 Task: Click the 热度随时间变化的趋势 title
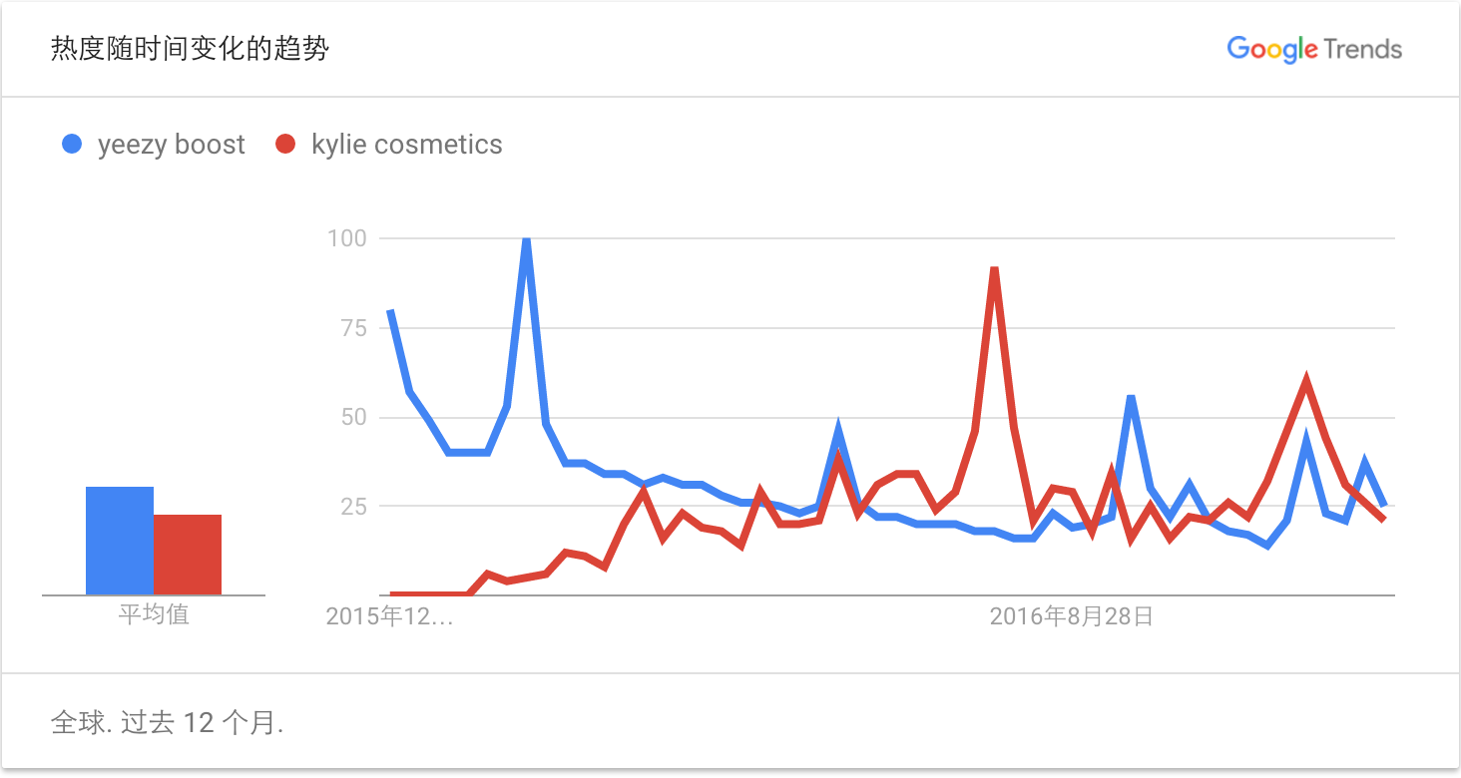pyautogui.click(x=190, y=49)
